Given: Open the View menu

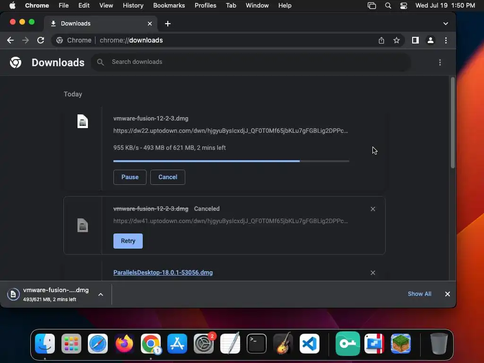Looking at the screenshot, I should click(x=106, y=5).
